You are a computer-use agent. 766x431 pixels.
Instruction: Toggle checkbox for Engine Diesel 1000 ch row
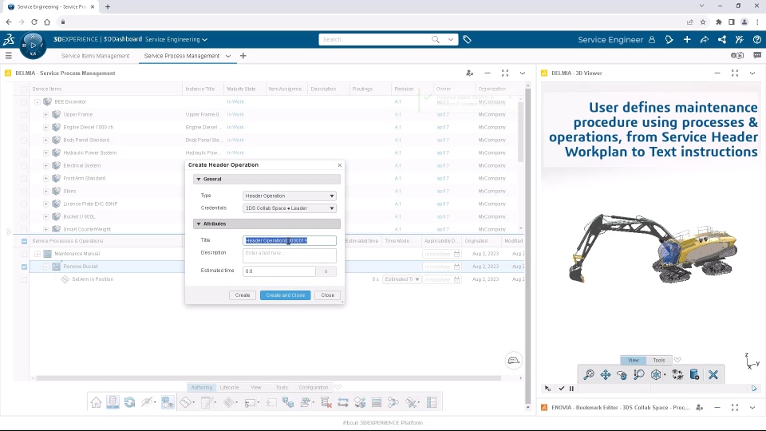point(25,127)
